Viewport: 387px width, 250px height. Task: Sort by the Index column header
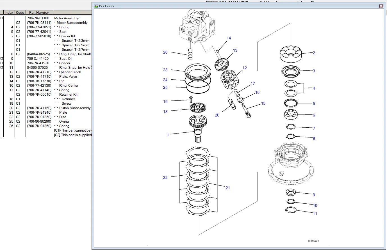(9, 13)
